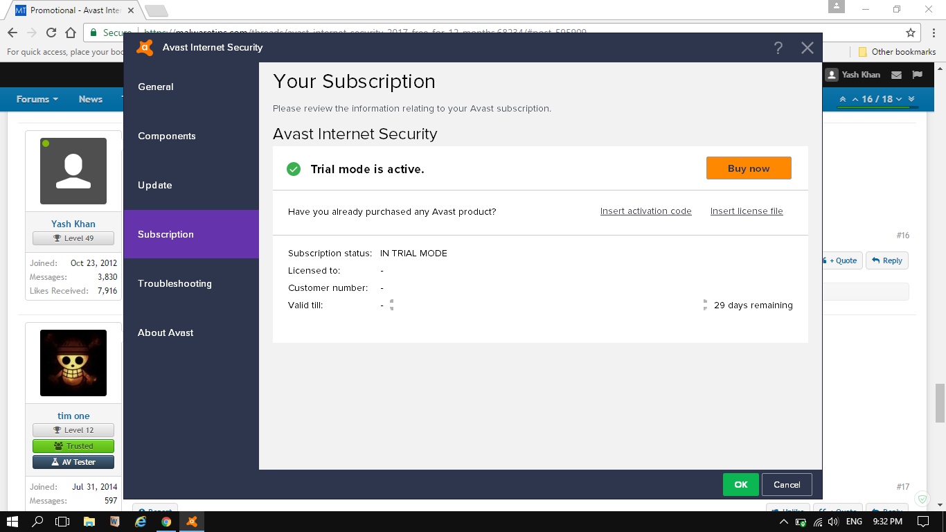Bookmark this page with the star icon
This screenshot has height=532, width=946.
point(911,33)
